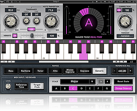This screenshot has width=137, height=111.
Task: Select the Alto range
Action: (x=55, y=71)
